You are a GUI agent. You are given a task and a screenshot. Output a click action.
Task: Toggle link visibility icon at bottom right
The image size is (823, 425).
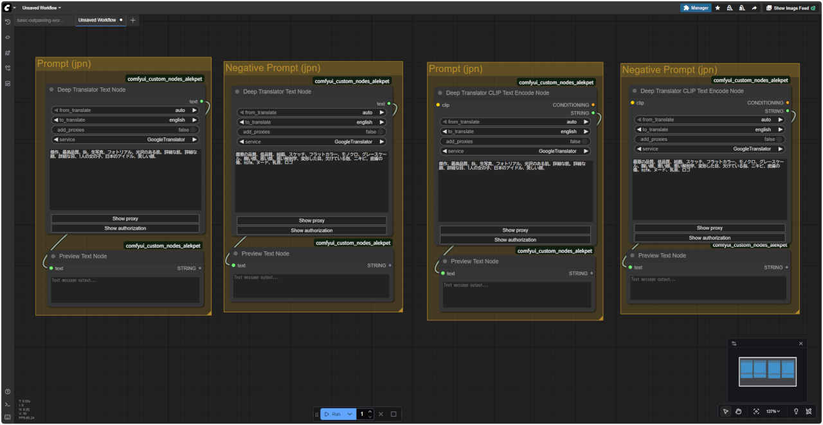tap(808, 411)
